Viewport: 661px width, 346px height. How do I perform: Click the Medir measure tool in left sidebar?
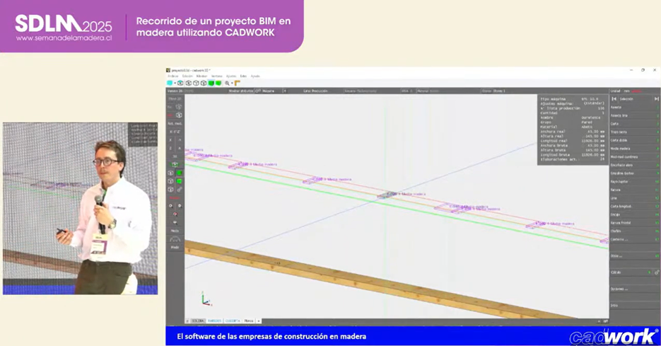[x=175, y=231]
